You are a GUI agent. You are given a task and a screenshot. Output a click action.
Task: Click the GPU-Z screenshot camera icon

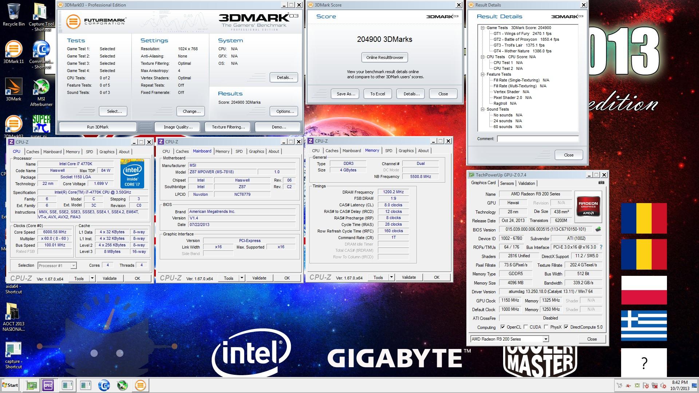pos(601,183)
